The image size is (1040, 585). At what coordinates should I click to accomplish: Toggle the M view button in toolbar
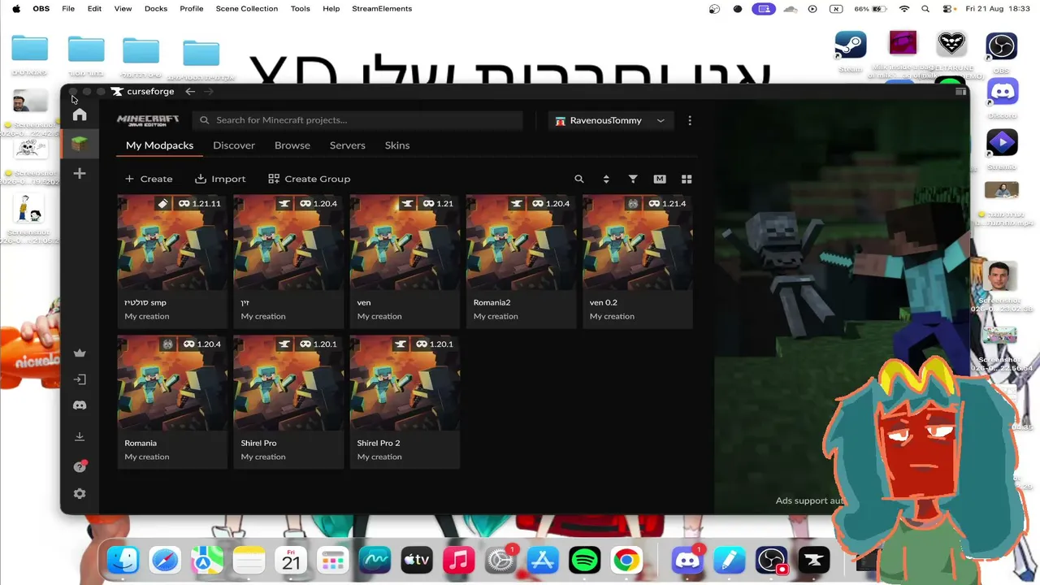click(x=660, y=179)
